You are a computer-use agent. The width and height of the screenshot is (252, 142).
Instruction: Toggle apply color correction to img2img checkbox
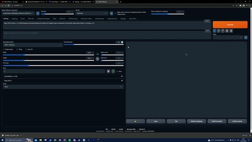115,13
